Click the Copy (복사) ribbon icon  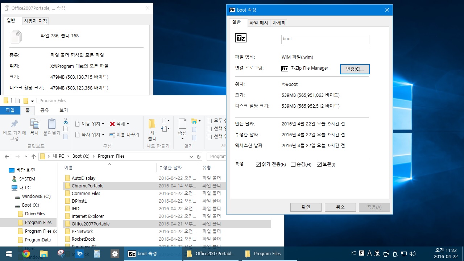pos(34,124)
